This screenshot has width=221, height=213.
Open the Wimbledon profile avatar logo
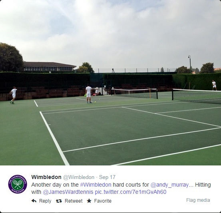click(18, 184)
